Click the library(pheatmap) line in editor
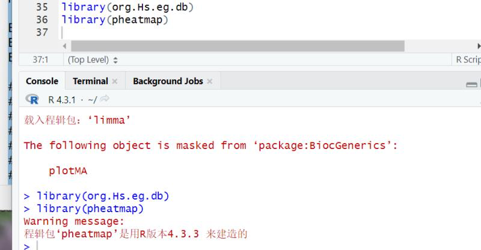Viewport: 481px width, 250px height. [x=115, y=20]
